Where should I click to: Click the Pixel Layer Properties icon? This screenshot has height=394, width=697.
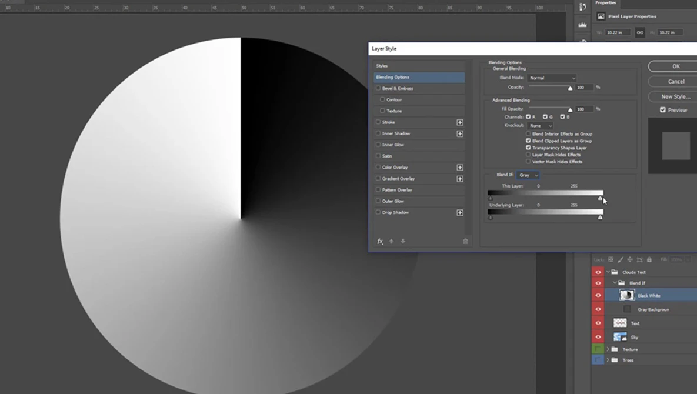click(601, 16)
